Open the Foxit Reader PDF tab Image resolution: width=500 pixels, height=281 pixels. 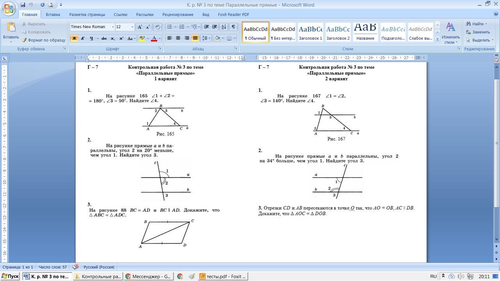coord(234,14)
